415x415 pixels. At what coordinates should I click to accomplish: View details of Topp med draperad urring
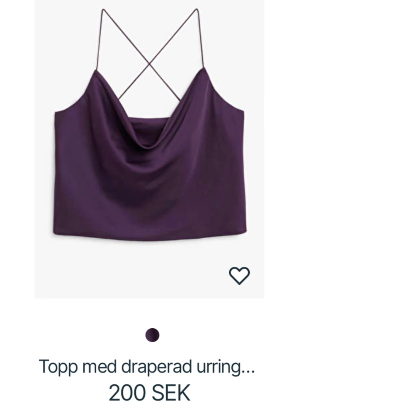(147, 367)
